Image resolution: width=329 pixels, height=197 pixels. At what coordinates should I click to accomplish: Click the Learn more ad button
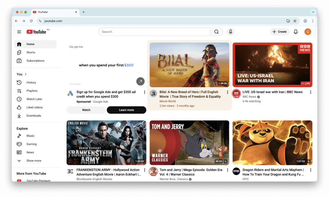(x=126, y=110)
